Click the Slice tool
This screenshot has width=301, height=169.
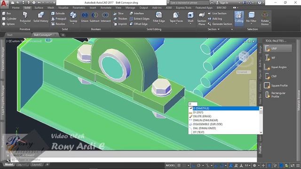click(119, 14)
